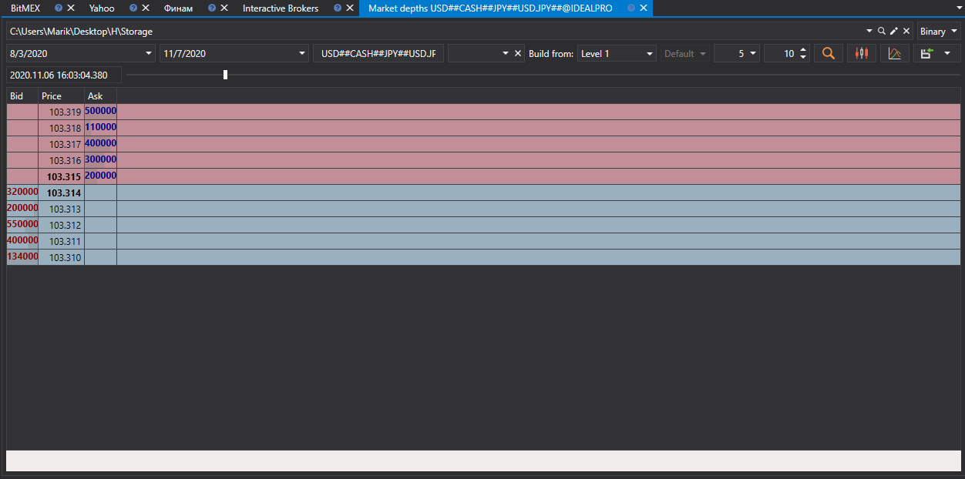
Task: Open the Binary format dropdown
Action: click(939, 32)
